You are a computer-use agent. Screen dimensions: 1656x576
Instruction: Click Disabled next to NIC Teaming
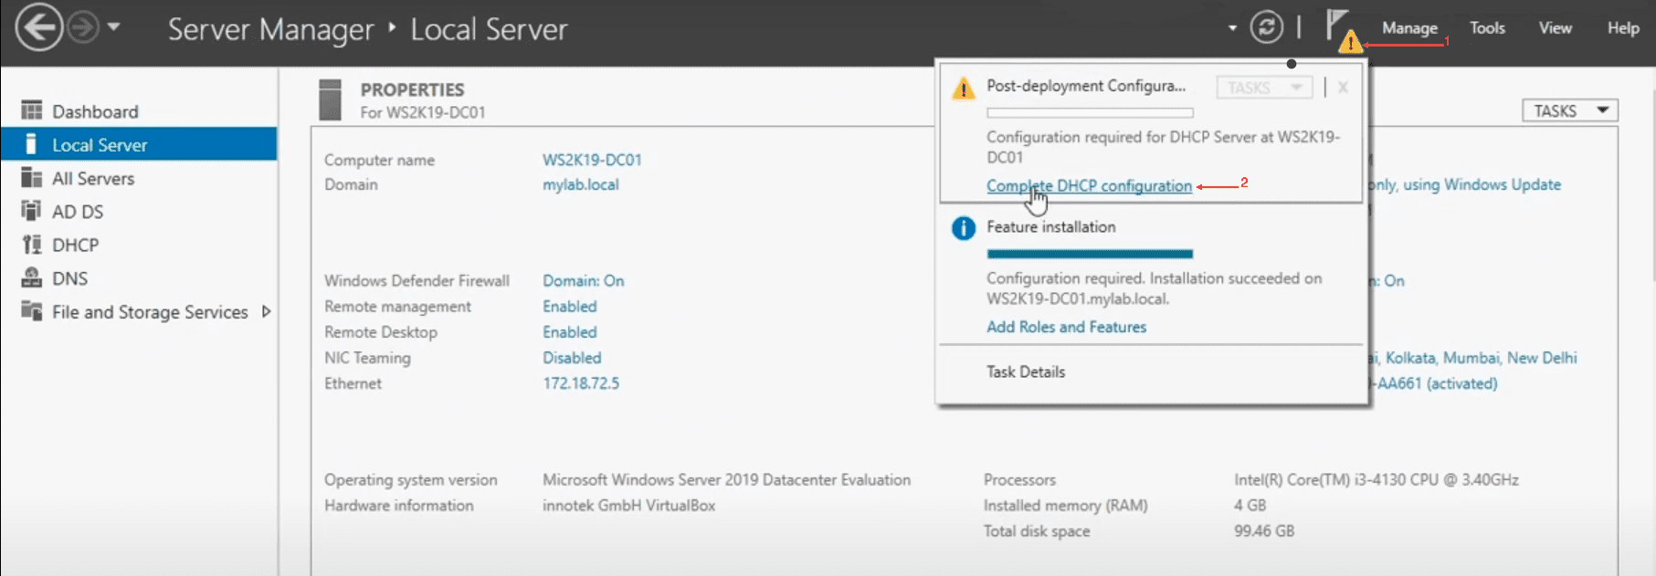point(572,358)
